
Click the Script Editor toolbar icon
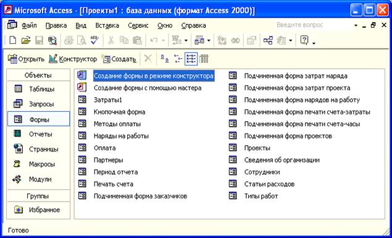235,40
